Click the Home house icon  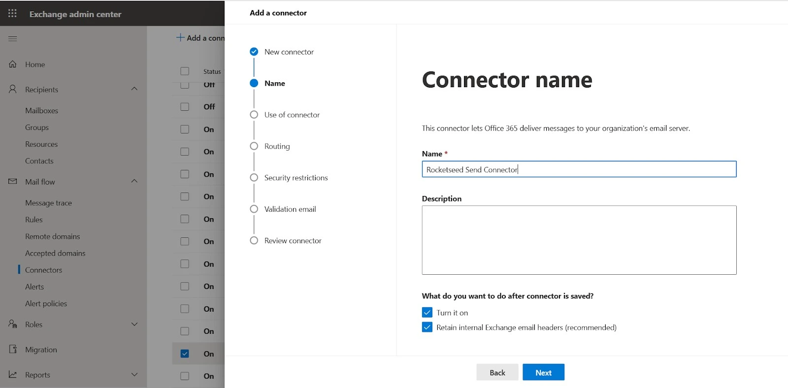click(13, 64)
